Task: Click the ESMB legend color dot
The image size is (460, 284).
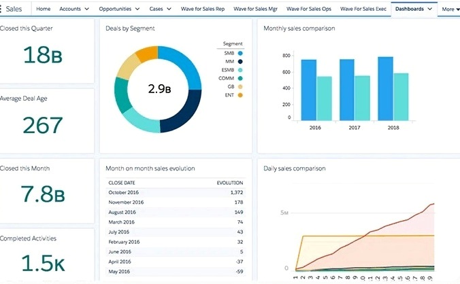Action: point(240,70)
